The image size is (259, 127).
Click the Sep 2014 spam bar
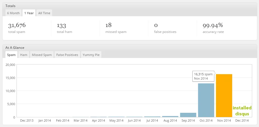[188, 115]
